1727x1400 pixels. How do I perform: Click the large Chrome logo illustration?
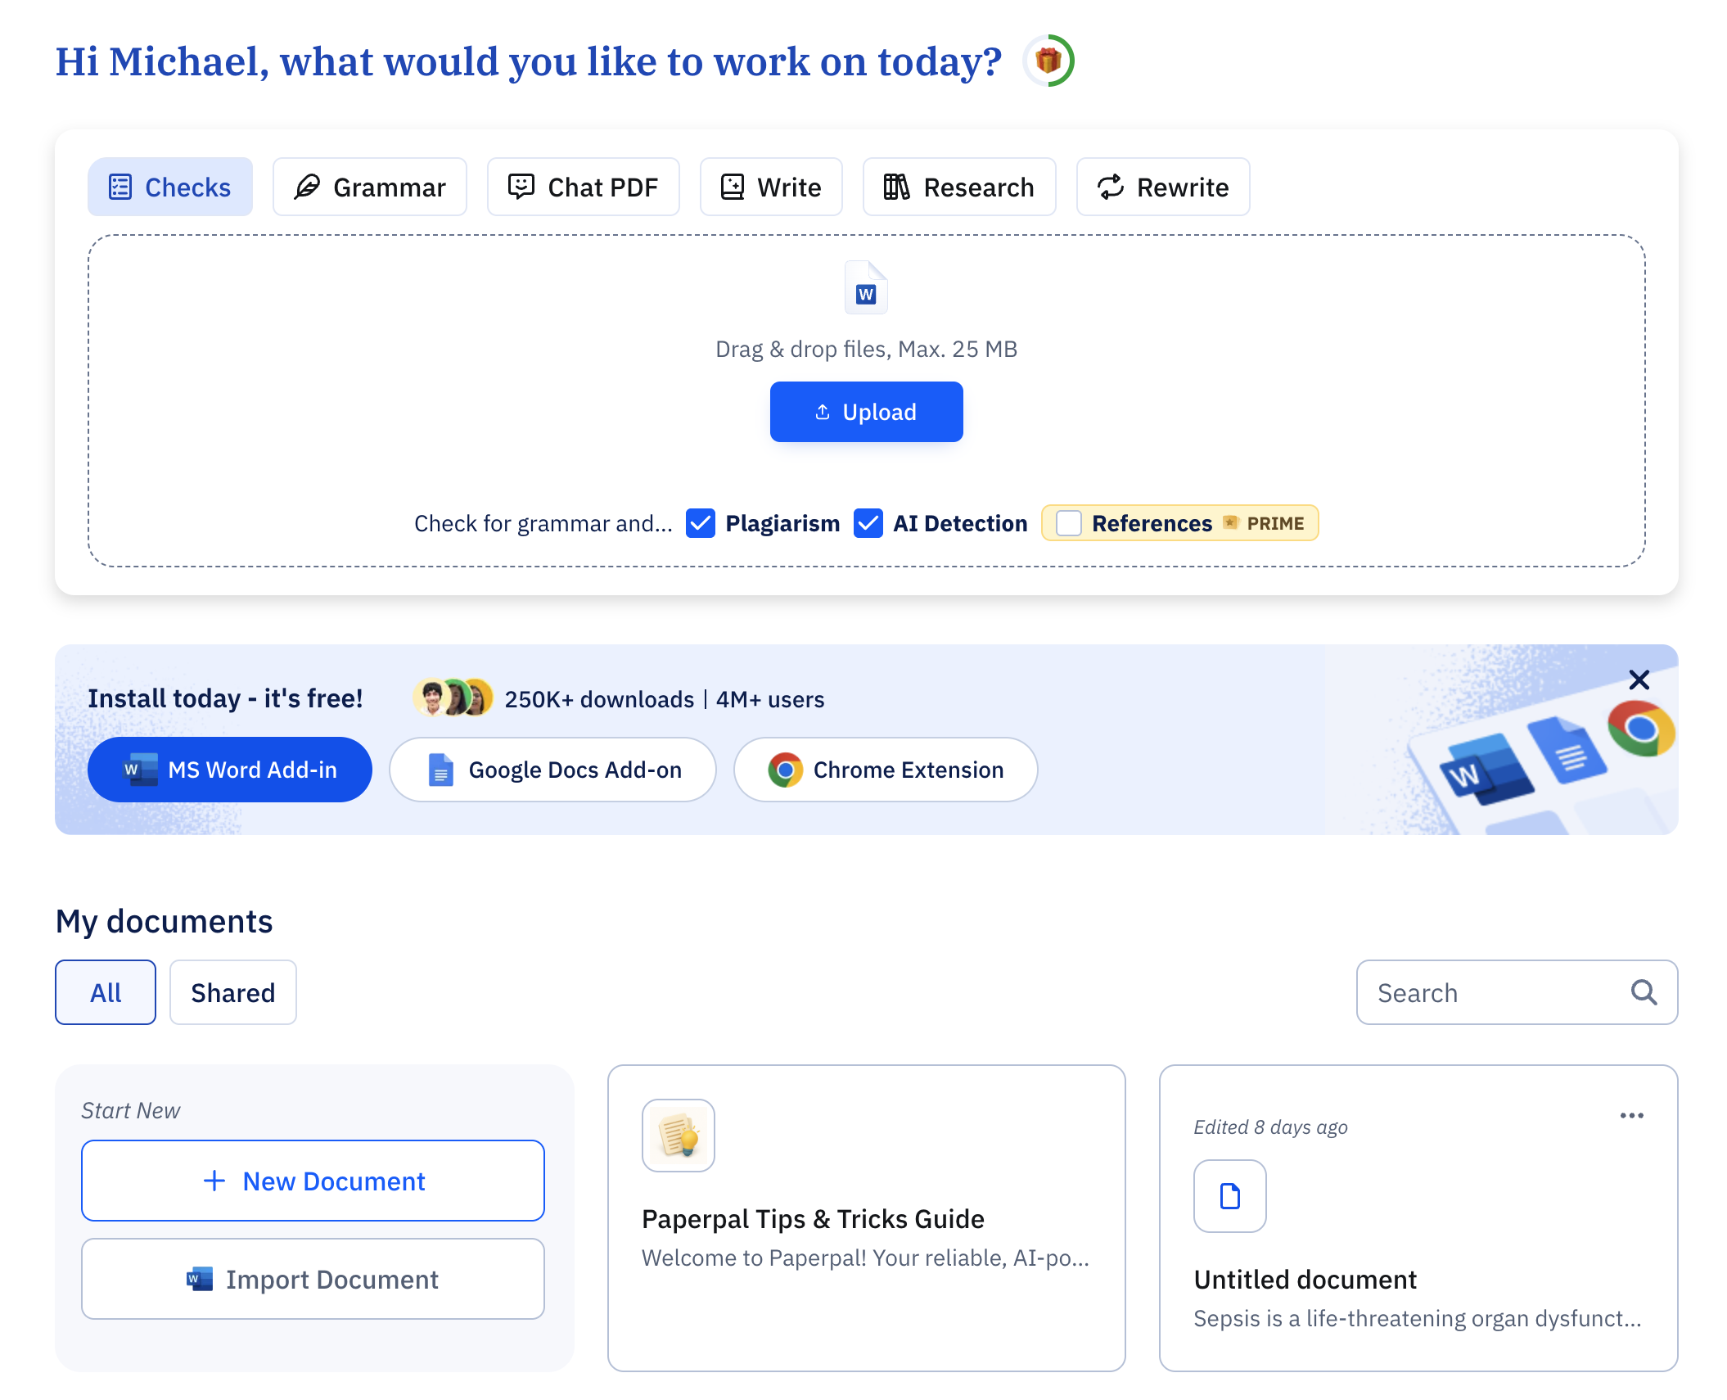point(1641,729)
